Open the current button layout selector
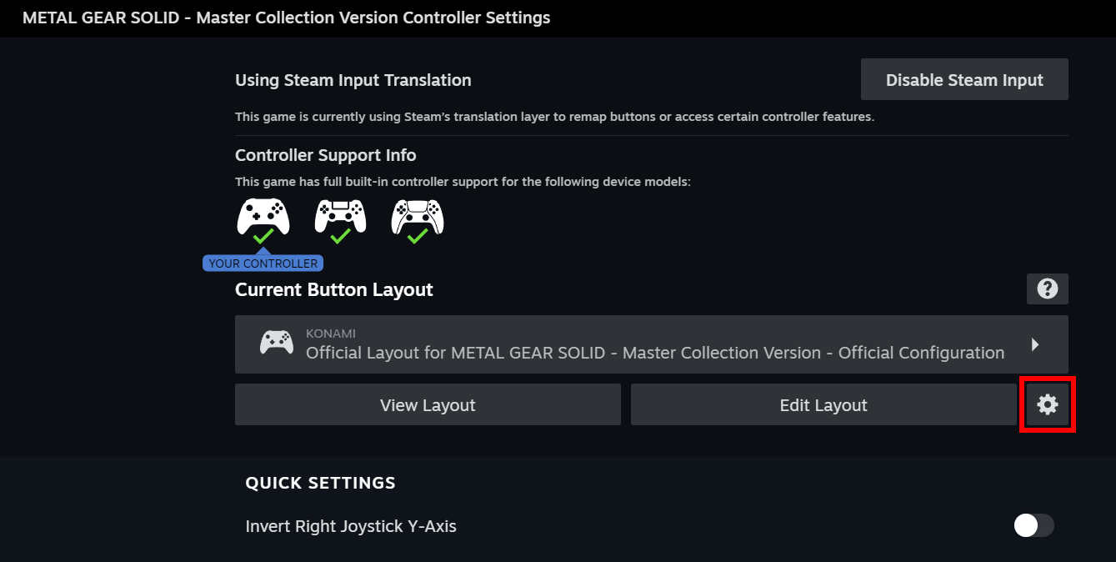 [650, 343]
